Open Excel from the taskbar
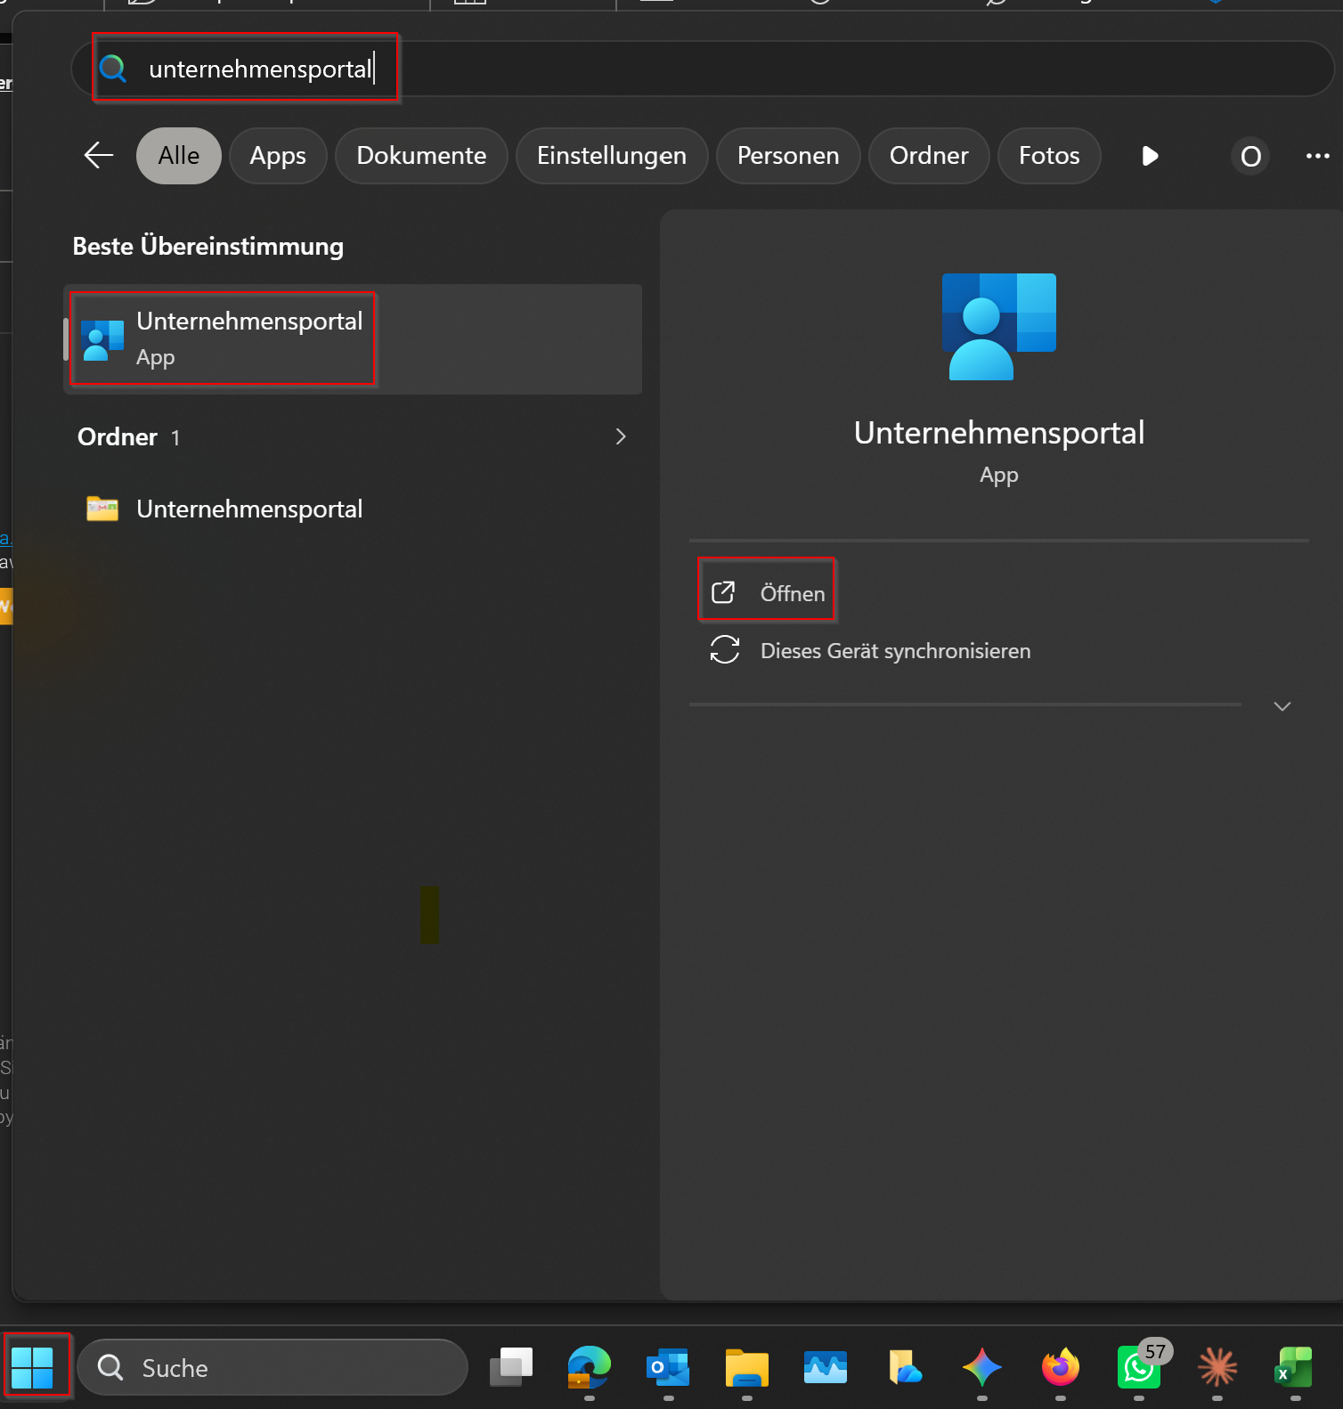1343x1409 pixels. tap(1294, 1367)
